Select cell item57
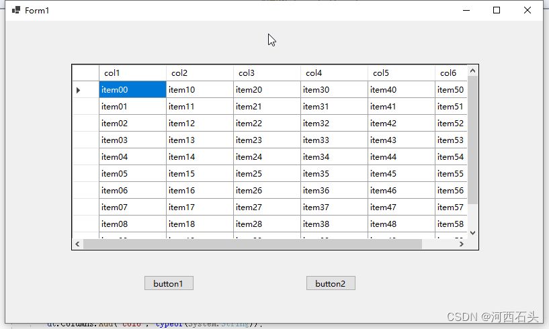This screenshot has height=329, width=549. point(452,207)
